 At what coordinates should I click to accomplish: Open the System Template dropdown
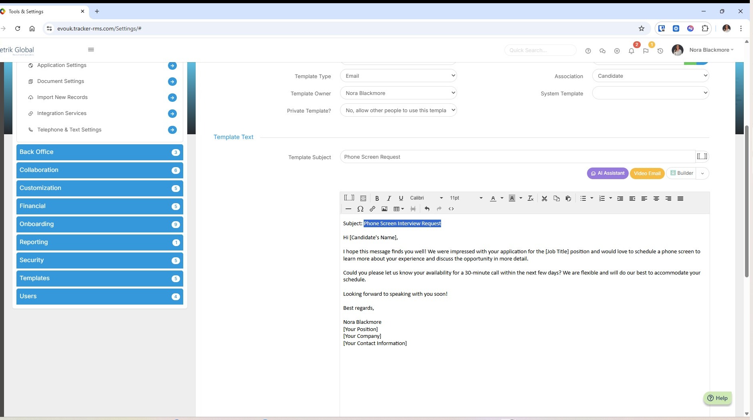click(x=650, y=93)
